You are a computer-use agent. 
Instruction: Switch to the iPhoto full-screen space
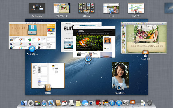pos(87,8)
